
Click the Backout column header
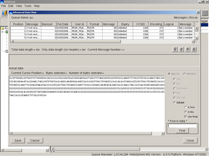tap(49, 24)
